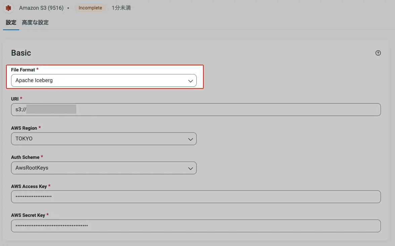
Task: Open the Auth Scheme dropdown showing AwsRootKeys
Action: pyautogui.click(x=104, y=168)
